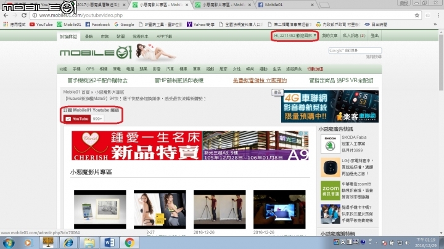Open the 市集 site tab
Viewport: 444px width, 249px height.
(x=105, y=36)
